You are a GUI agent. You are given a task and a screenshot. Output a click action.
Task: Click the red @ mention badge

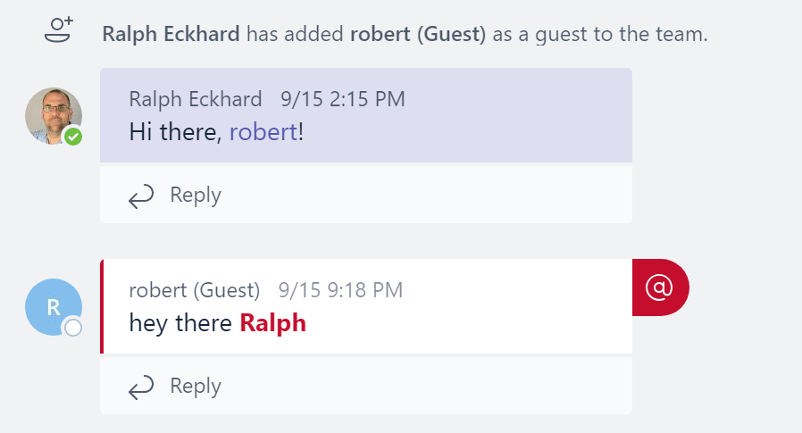click(x=660, y=287)
